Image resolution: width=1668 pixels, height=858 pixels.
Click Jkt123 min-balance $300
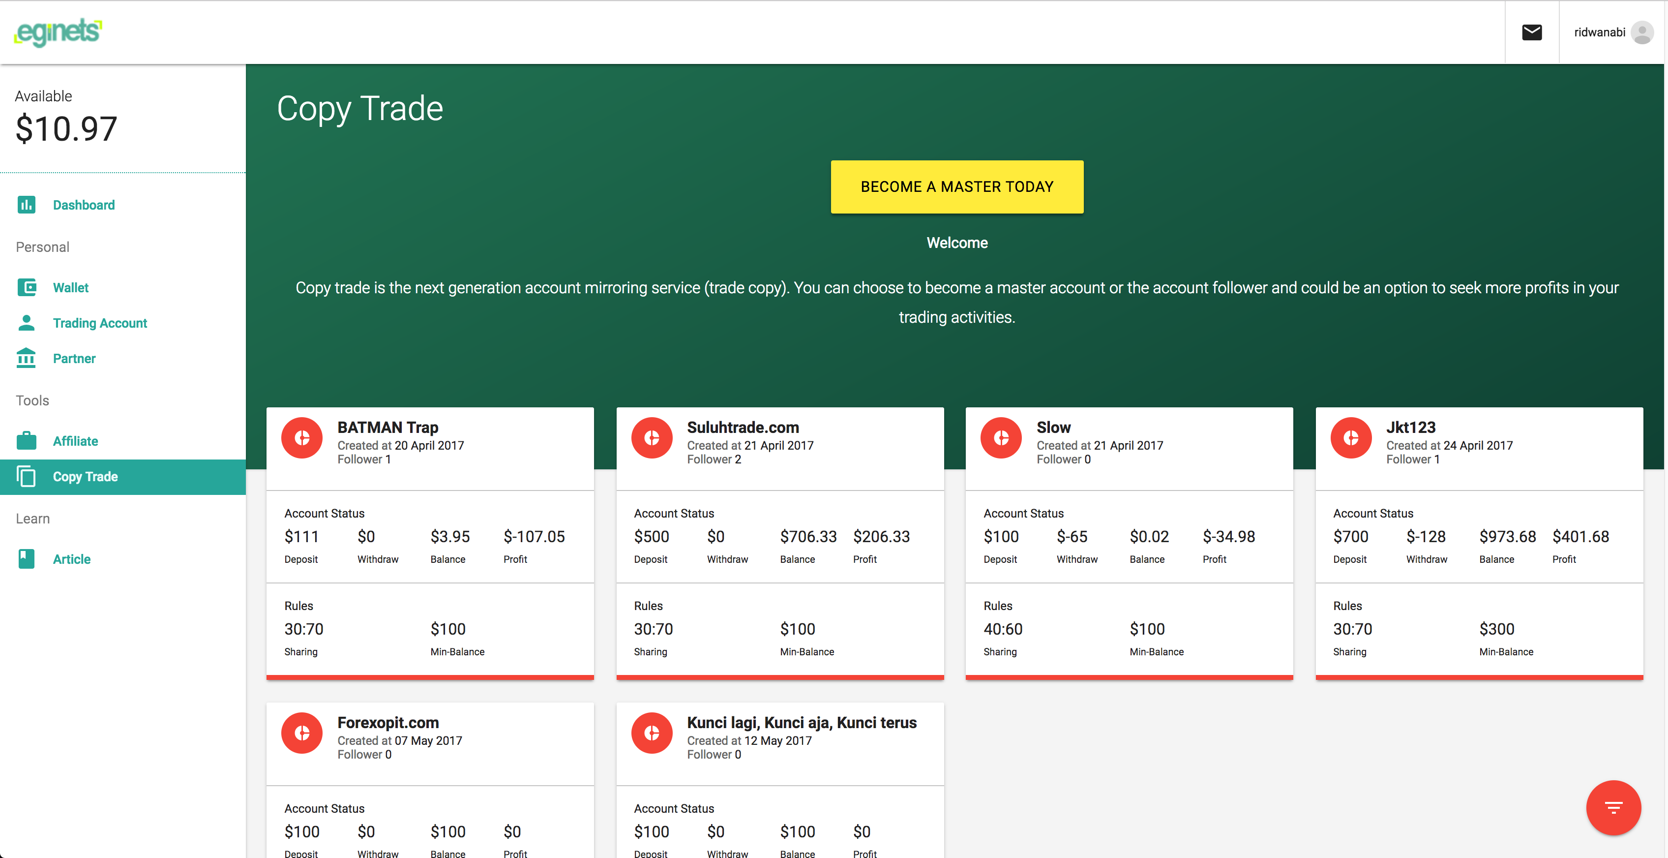1496,629
